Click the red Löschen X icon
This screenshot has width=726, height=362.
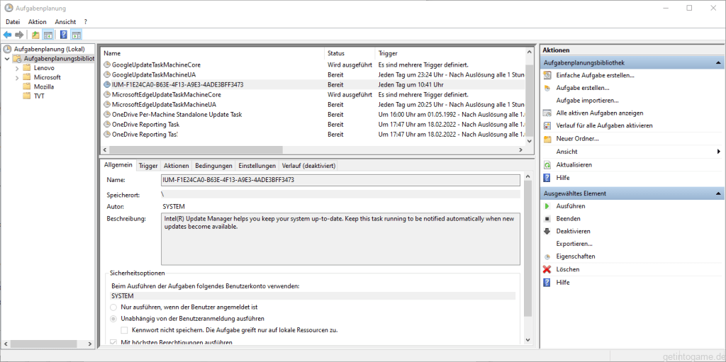click(547, 269)
